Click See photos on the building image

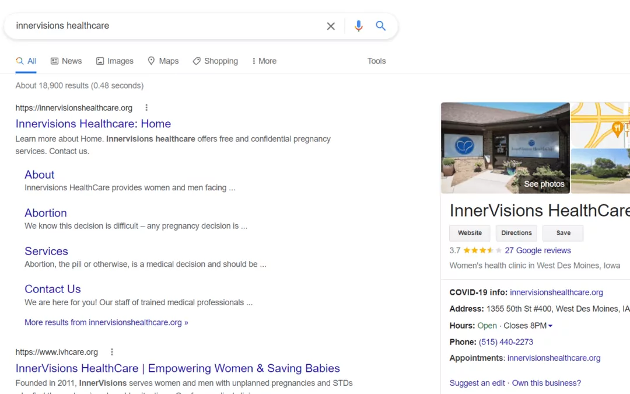pyautogui.click(x=544, y=184)
